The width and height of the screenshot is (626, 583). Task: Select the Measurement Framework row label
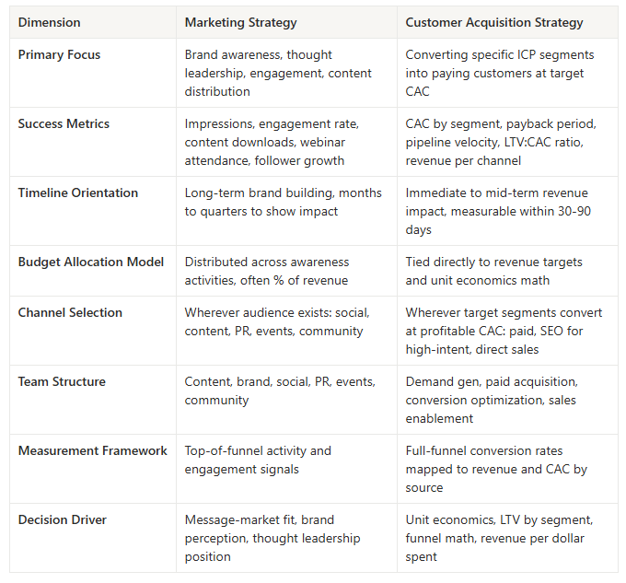tap(92, 450)
